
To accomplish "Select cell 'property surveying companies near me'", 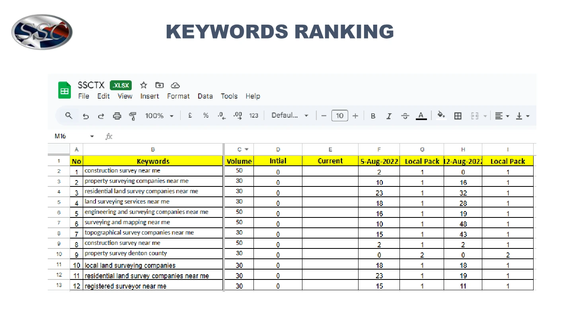I will tap(153, 181).
